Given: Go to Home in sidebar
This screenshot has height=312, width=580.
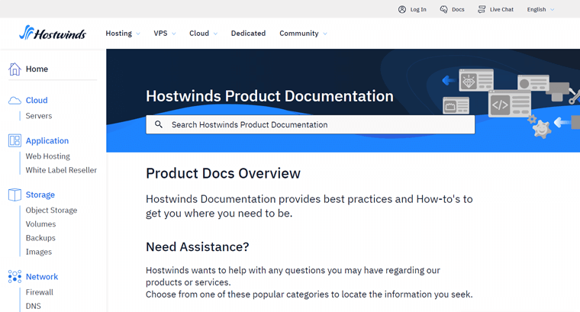Looking at the screenshot, I should point(37,69).
